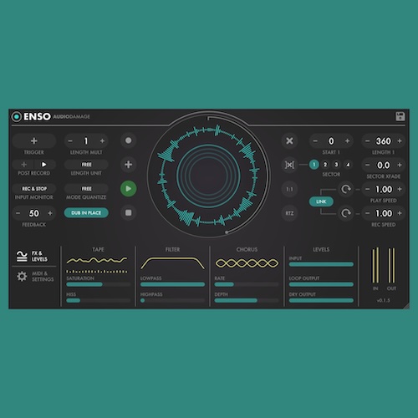The image size is (418, 418).
Task: Click the overdub plus button
Action: click(128, 165)
